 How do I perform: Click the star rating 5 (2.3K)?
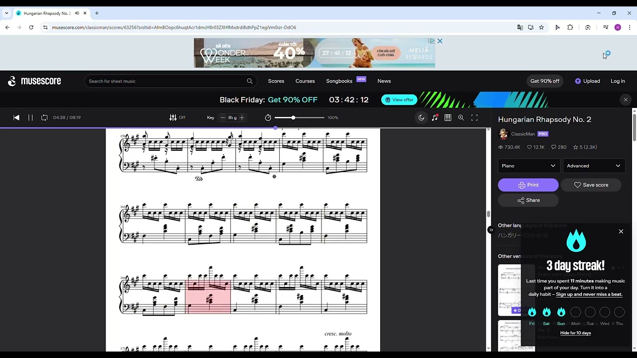(x=585, y=147)
